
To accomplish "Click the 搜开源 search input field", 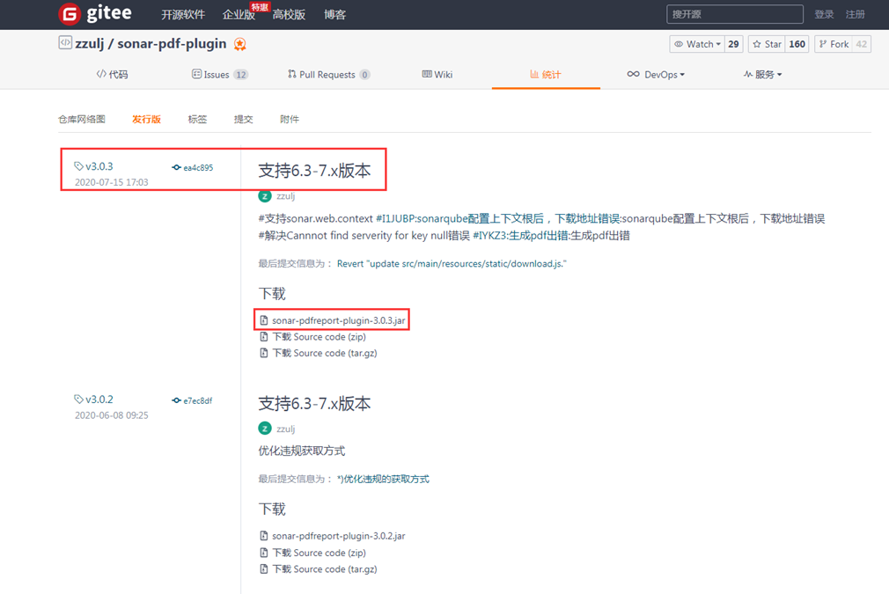I will coord(734,14).
